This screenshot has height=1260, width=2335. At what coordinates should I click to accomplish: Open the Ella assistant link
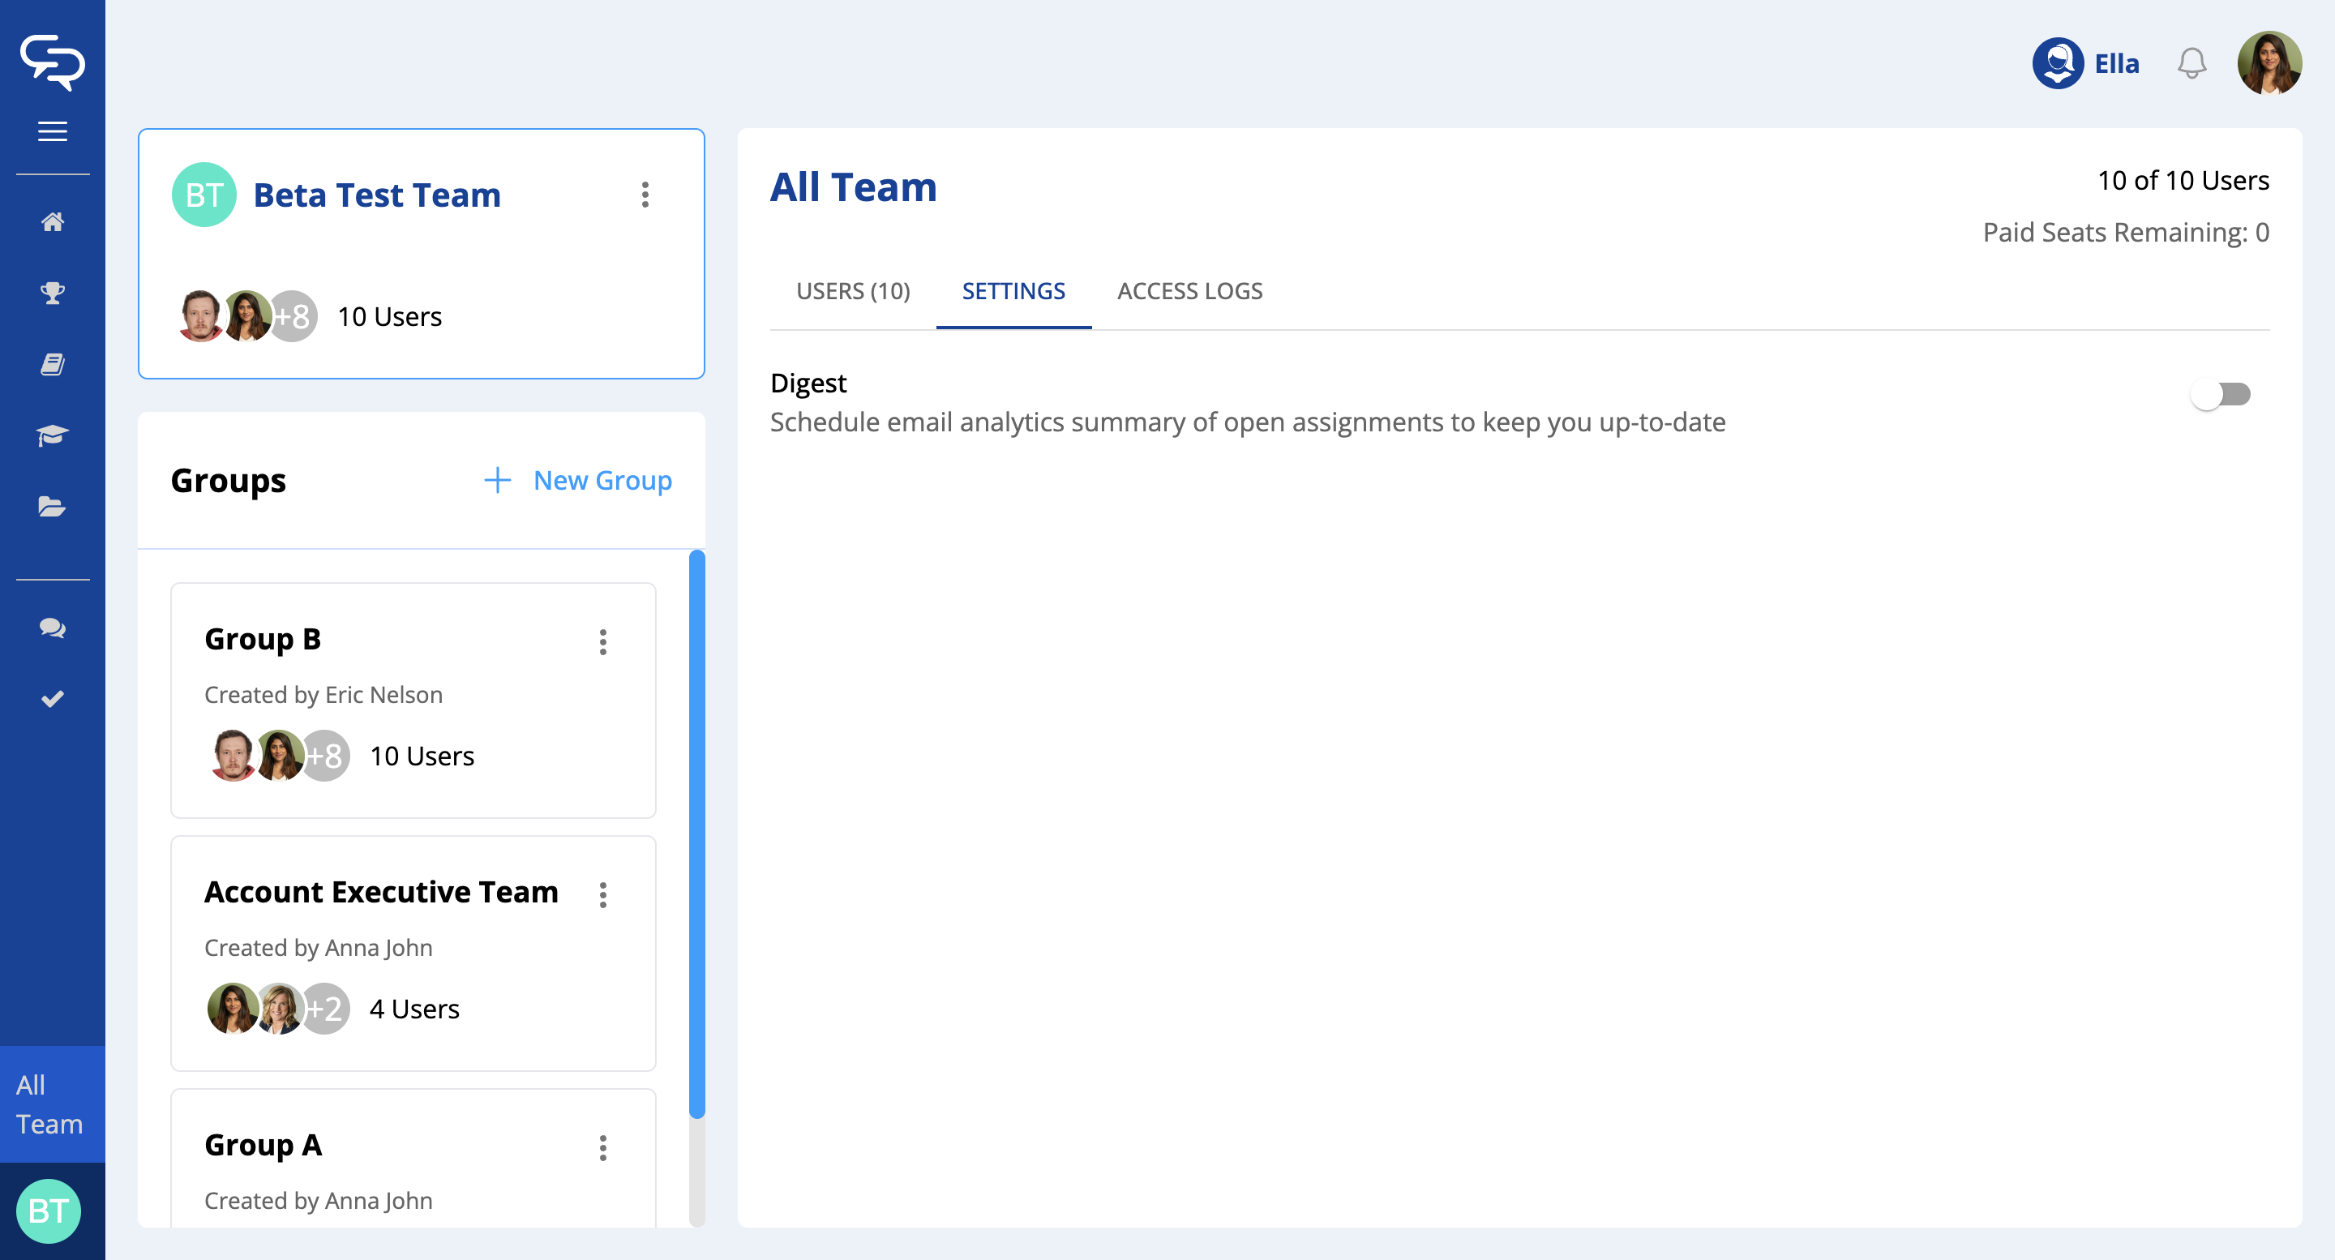click(2086, 63)
